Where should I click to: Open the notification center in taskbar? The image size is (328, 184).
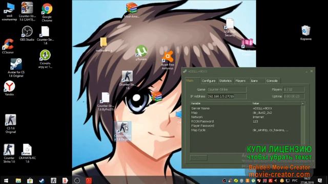[x=319, y=180]
